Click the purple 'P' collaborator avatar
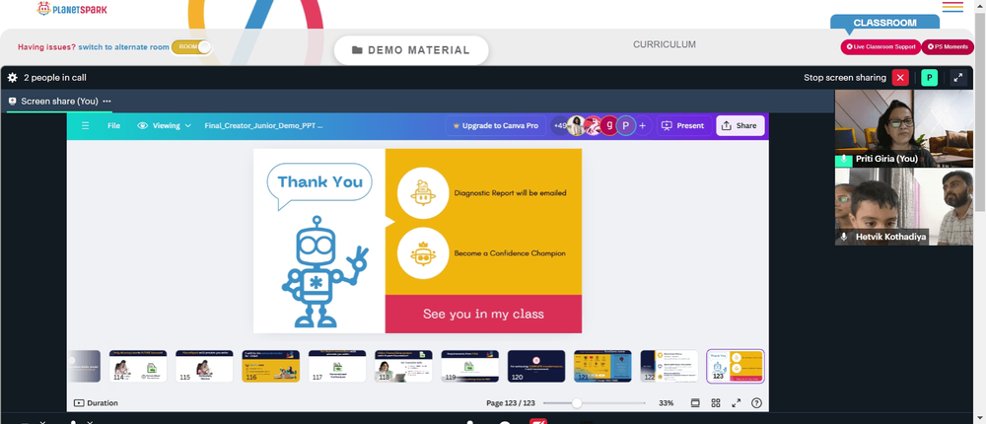The image size is (986, 424). point(626,126)
